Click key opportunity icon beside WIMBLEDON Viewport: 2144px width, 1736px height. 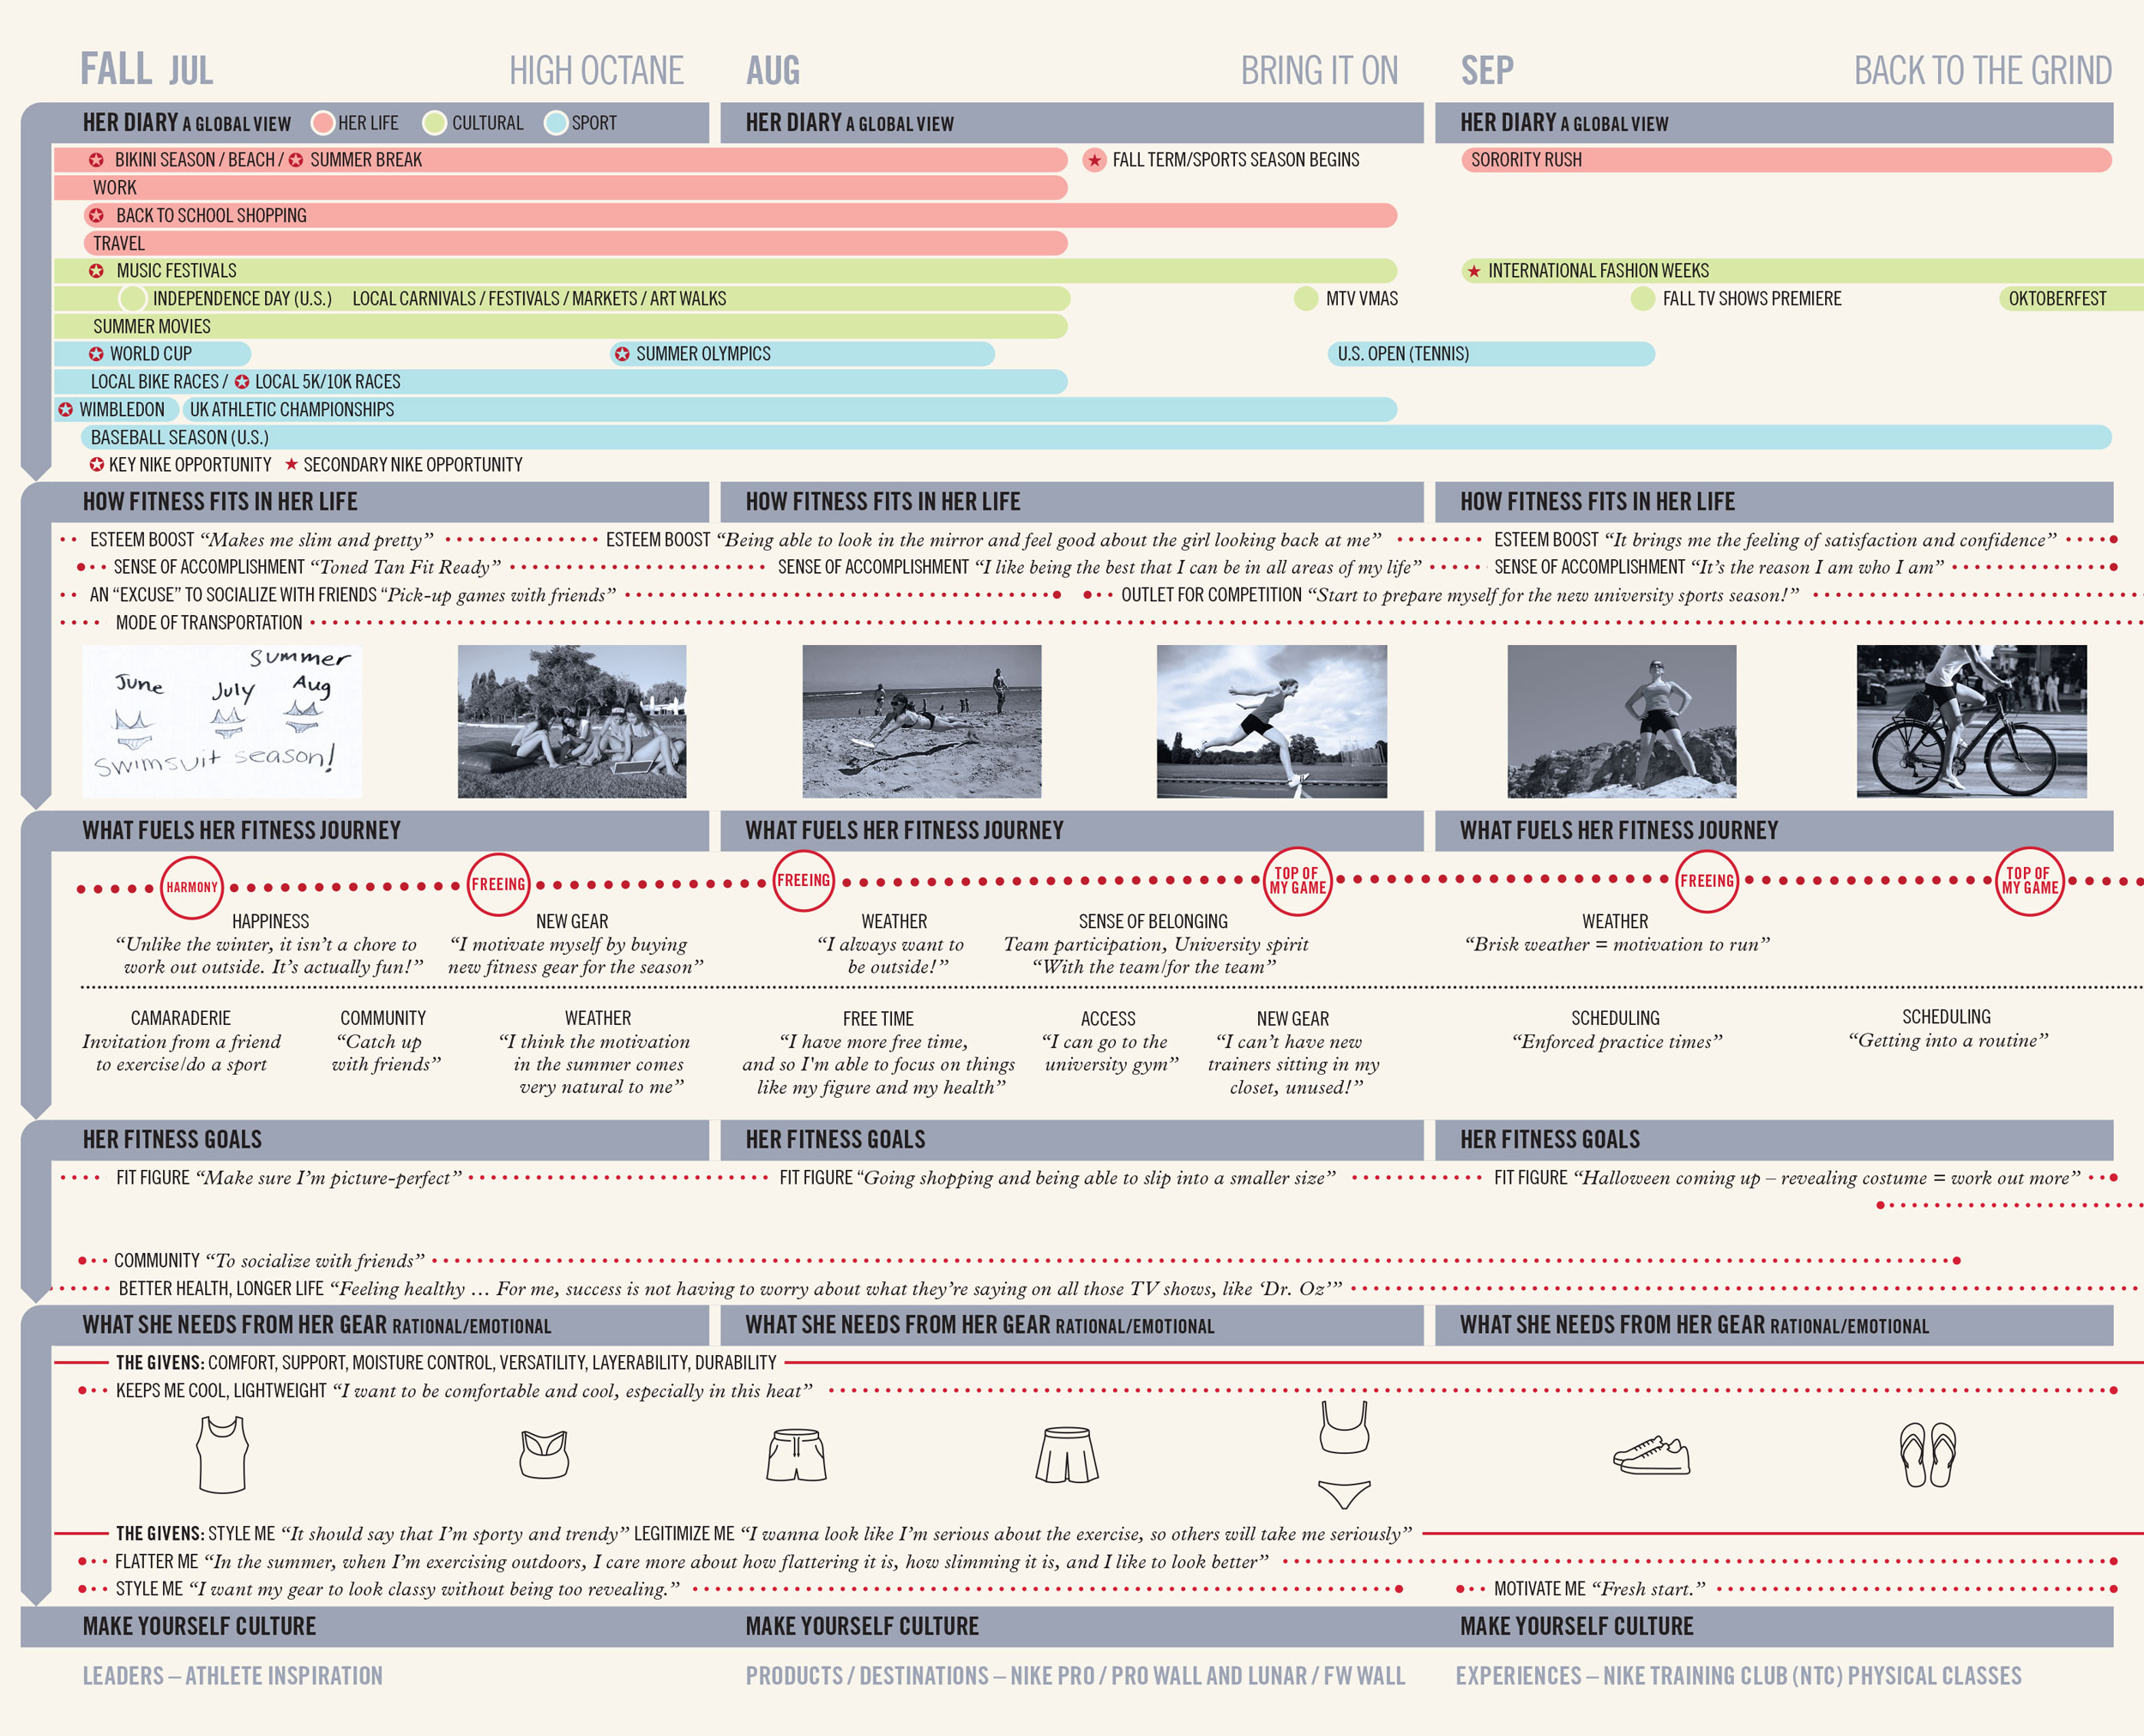(x=65, y=410)
